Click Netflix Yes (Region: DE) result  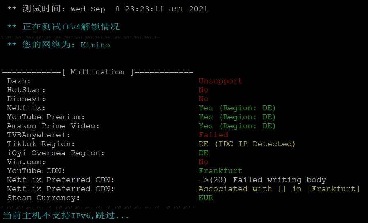237,108
